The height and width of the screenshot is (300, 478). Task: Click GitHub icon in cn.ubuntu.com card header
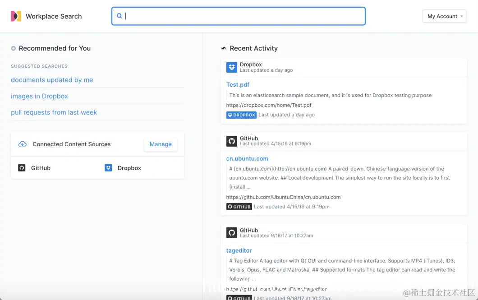232,141
